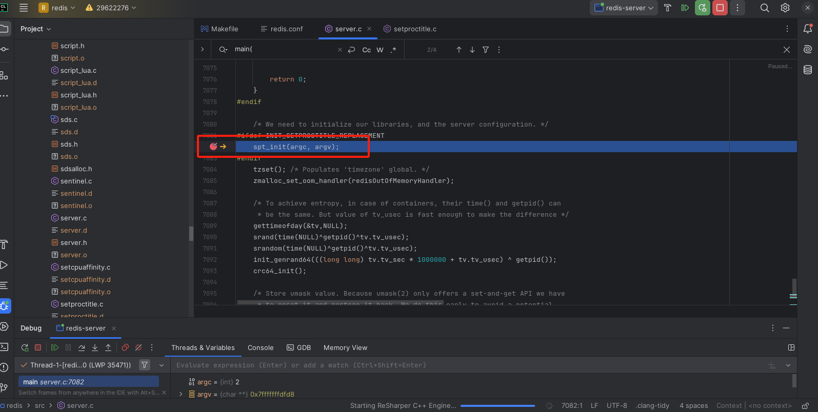Toggle Regex (.*) search option

393,50
